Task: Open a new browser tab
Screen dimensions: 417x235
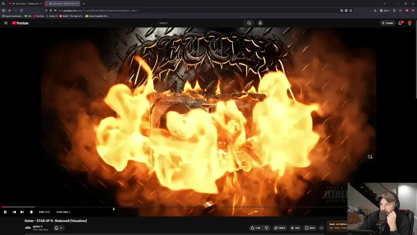Action: point(84,4)
